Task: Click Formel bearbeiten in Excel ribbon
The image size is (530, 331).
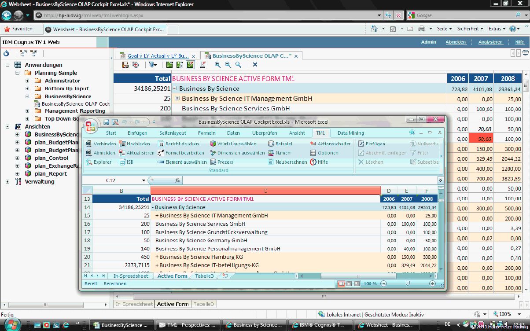Action: [x=181, y=153]
